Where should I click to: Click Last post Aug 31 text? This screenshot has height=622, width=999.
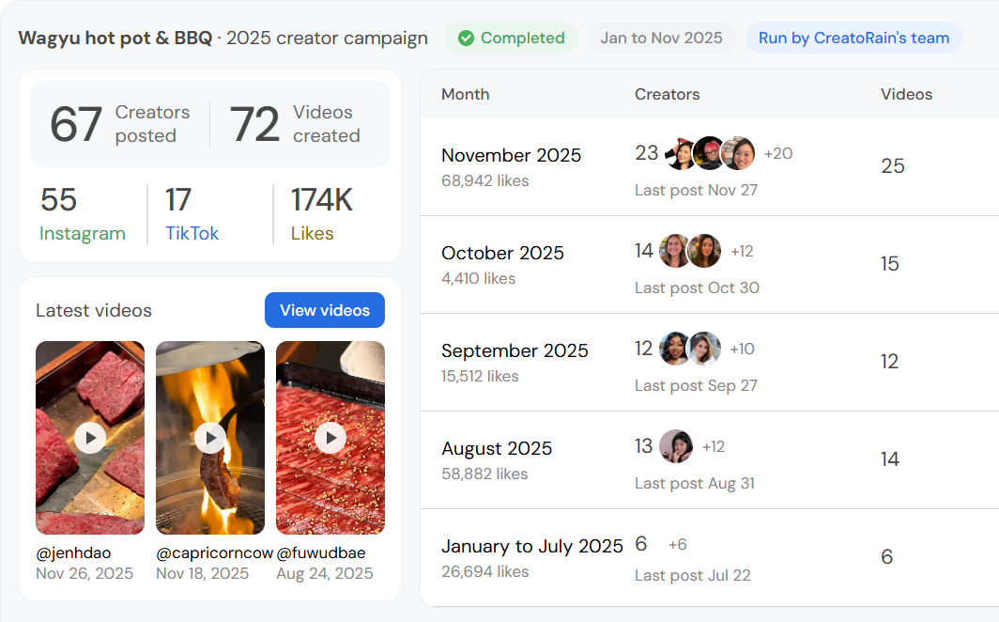tap(695, 484)
